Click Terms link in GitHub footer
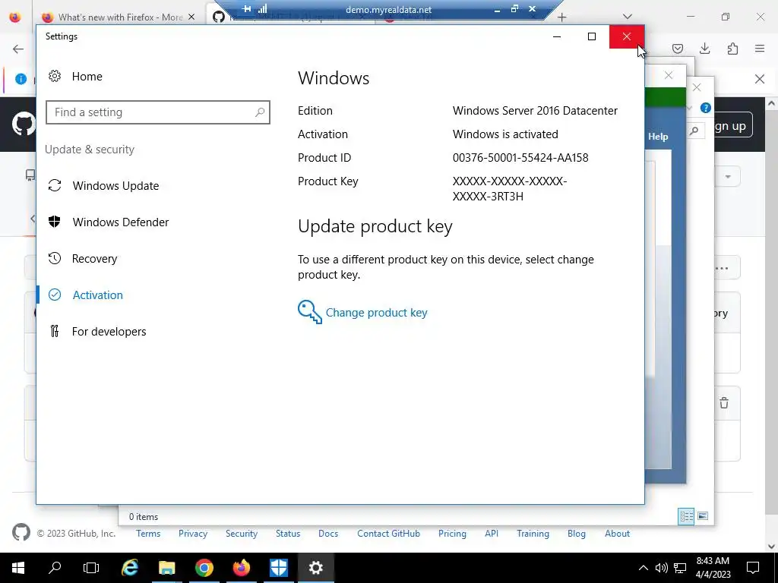The width and height of the screenshot is (778, 583). (x=148, y=534)
